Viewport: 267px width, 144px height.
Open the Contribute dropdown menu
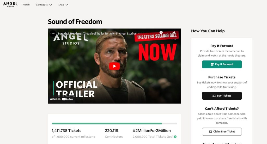[x=44, y=5]
